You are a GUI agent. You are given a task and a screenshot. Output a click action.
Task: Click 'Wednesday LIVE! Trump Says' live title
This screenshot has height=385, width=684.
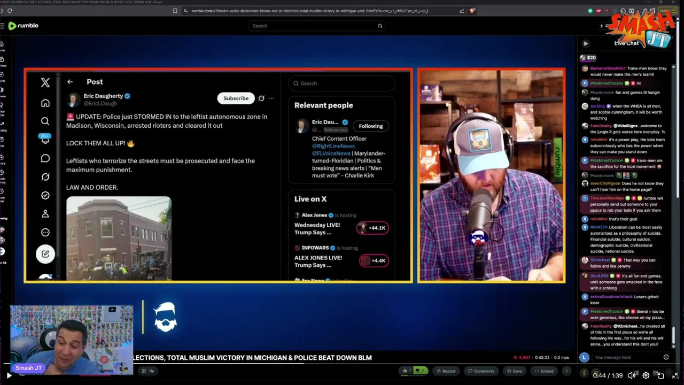(x=317, y=229)
